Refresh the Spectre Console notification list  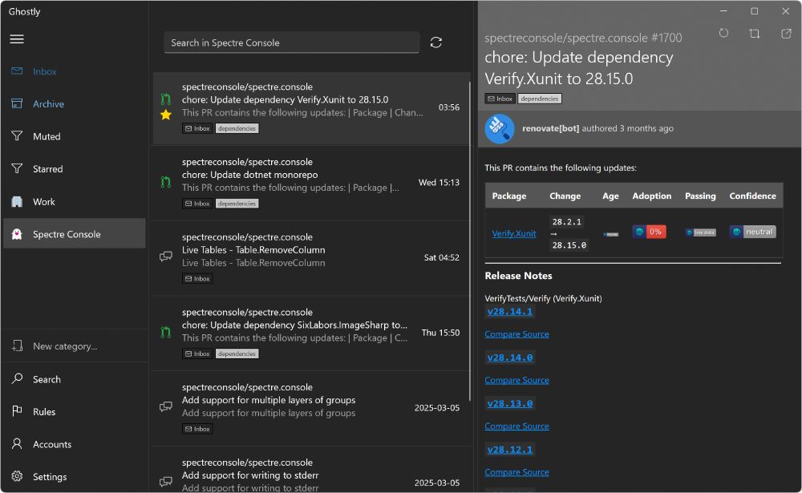(436, 42)
